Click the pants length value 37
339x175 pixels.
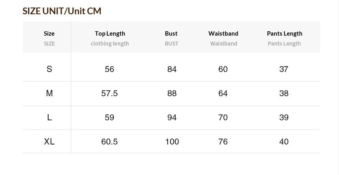pos(284,69)
